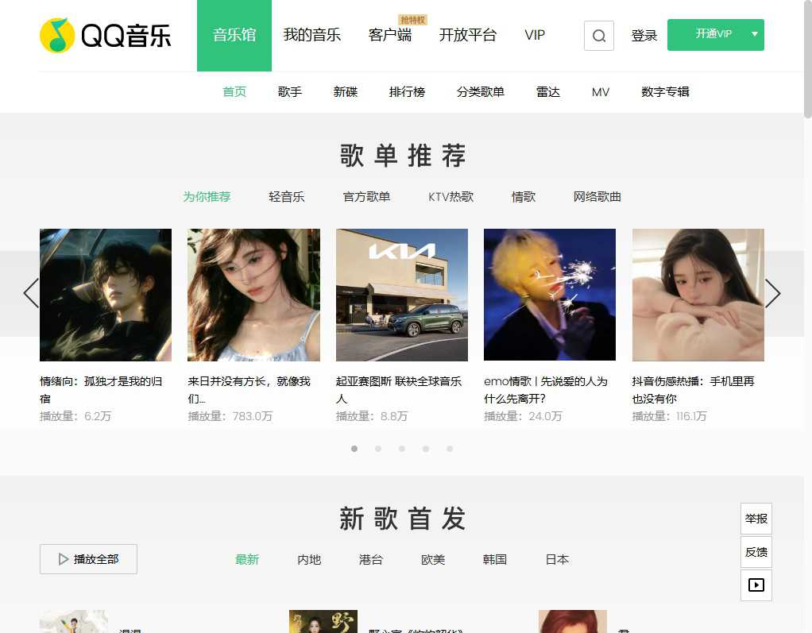Image resolution: width=812 pixels, height=633 pixels.
Task: Select the 韩国 filter in 新歌首发
Action: (494, 559)
